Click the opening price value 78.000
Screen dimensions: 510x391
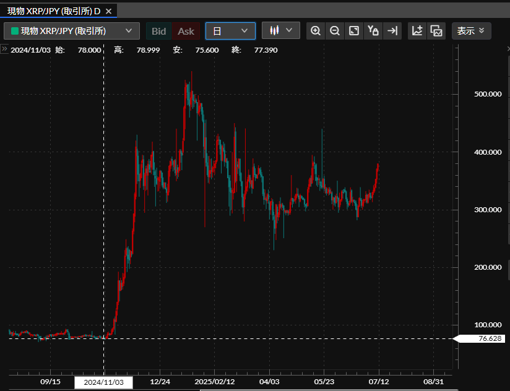[x=90, y=50]
